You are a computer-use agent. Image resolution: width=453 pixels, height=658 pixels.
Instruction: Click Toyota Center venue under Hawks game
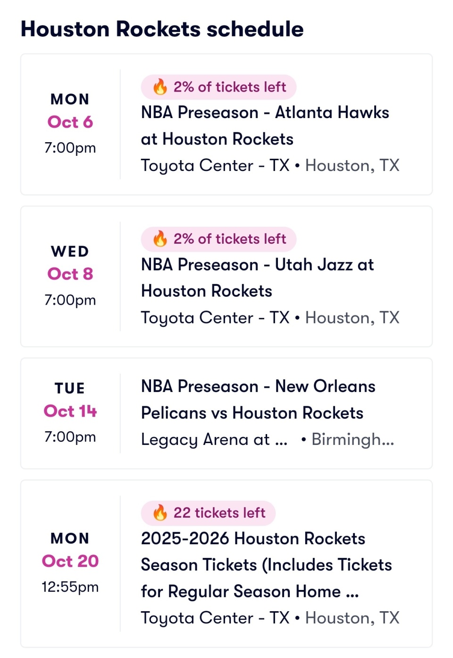point(215,165)
